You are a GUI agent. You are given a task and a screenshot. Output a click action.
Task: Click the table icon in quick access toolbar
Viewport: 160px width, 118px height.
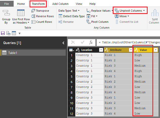click(x=14, y=33)
